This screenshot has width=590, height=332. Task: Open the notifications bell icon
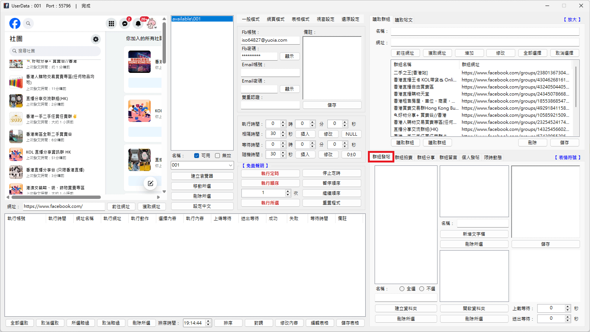(x=138, y=23)
